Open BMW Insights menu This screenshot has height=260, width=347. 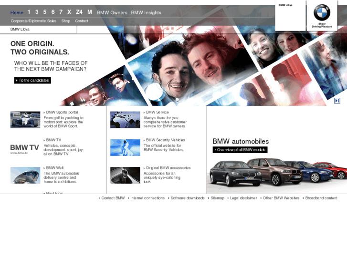[146, 12]
